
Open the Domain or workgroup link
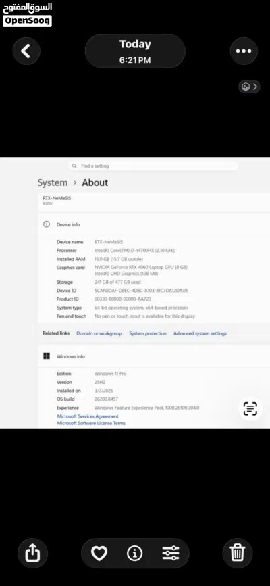(x=99, y=333)
